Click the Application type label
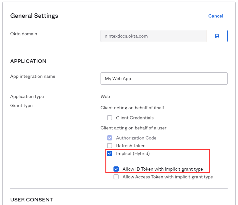The width and height of the screenshot is (238, 205). [27, 96]
